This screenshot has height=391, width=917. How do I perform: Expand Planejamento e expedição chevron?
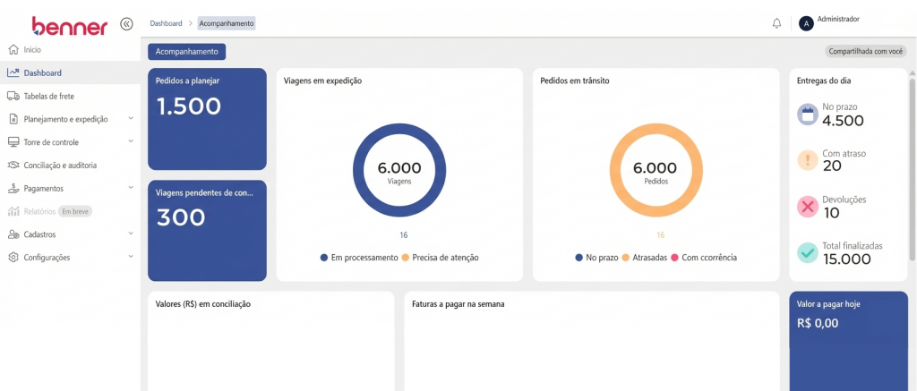point(131,118)
